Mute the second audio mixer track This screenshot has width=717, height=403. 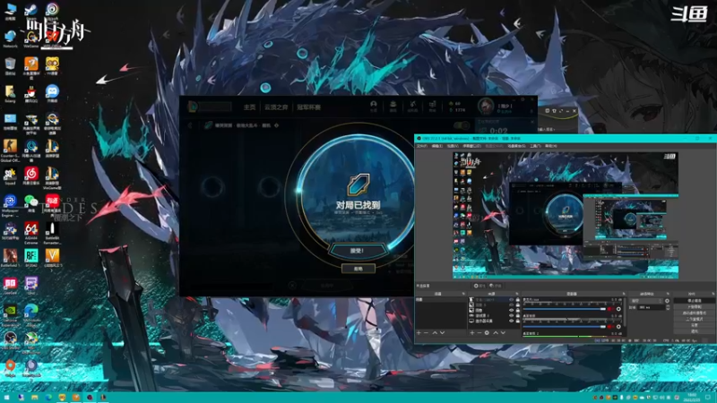[x=610, y=327]
